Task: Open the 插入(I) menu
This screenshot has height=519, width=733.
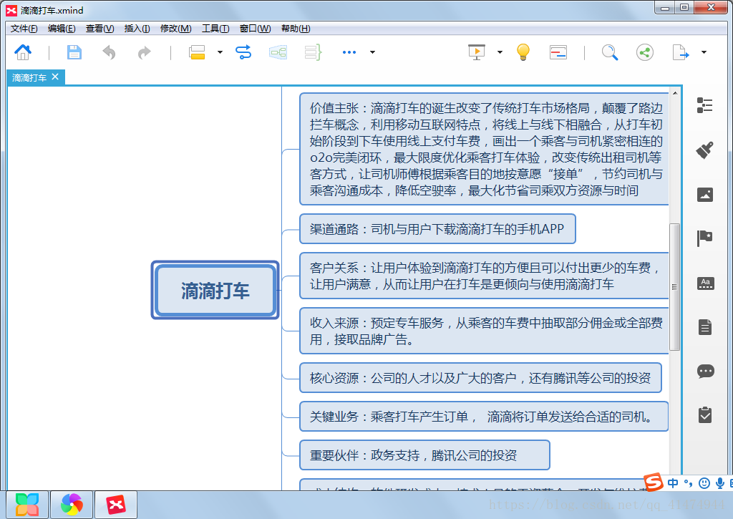Action: click(x=137, y=29)
